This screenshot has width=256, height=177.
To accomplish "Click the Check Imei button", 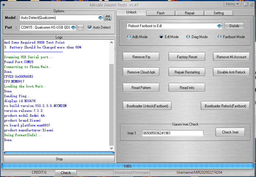I will (230, 132).
